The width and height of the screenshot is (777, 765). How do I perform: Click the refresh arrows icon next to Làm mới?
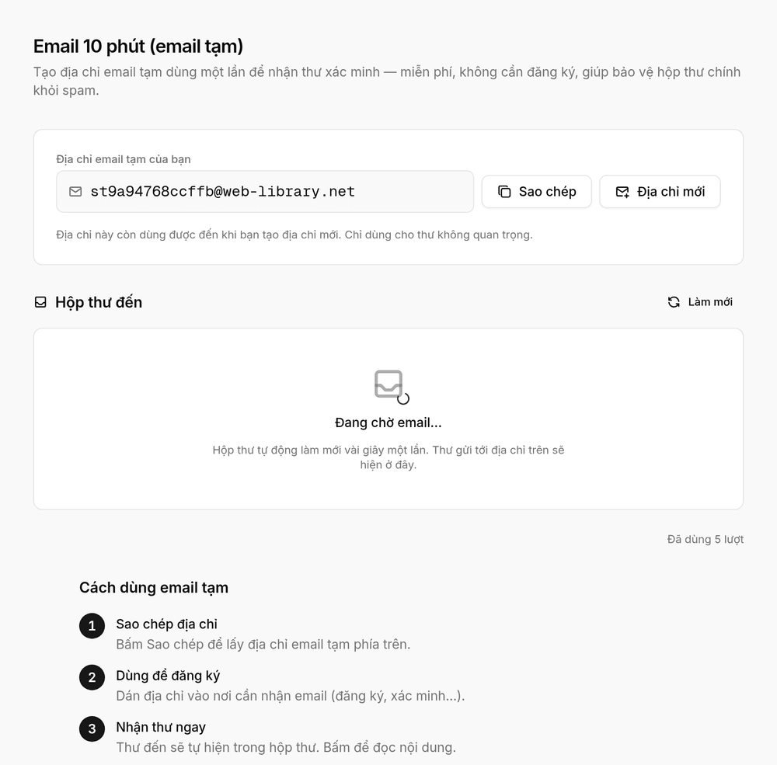point(674,302)
